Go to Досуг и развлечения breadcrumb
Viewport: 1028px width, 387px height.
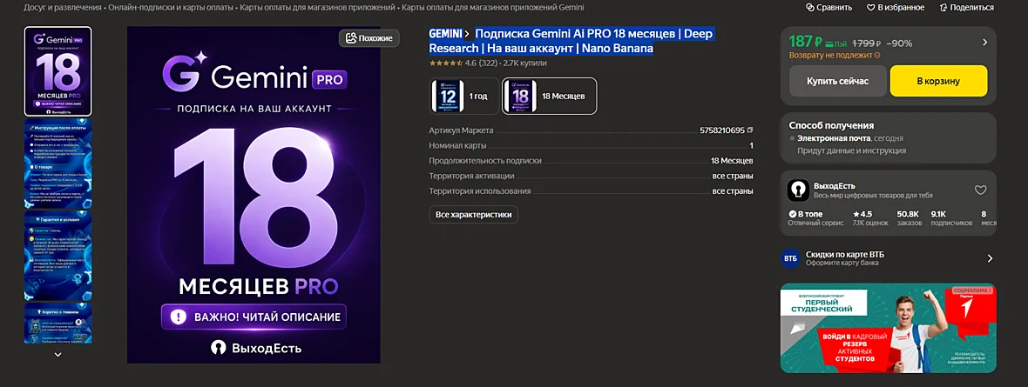point(62,8)
